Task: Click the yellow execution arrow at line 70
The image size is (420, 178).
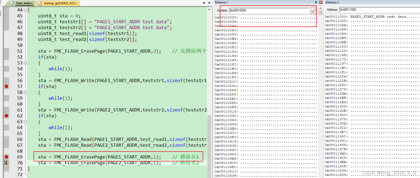Action: [6, 163]
